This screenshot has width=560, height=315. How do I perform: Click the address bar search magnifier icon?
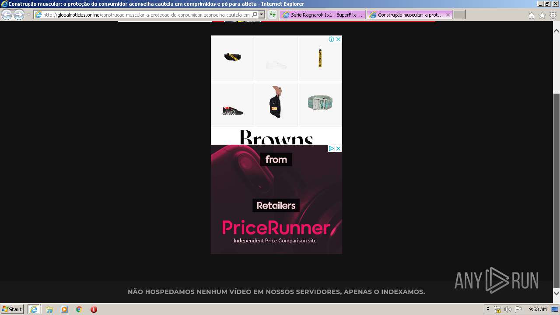255,14
